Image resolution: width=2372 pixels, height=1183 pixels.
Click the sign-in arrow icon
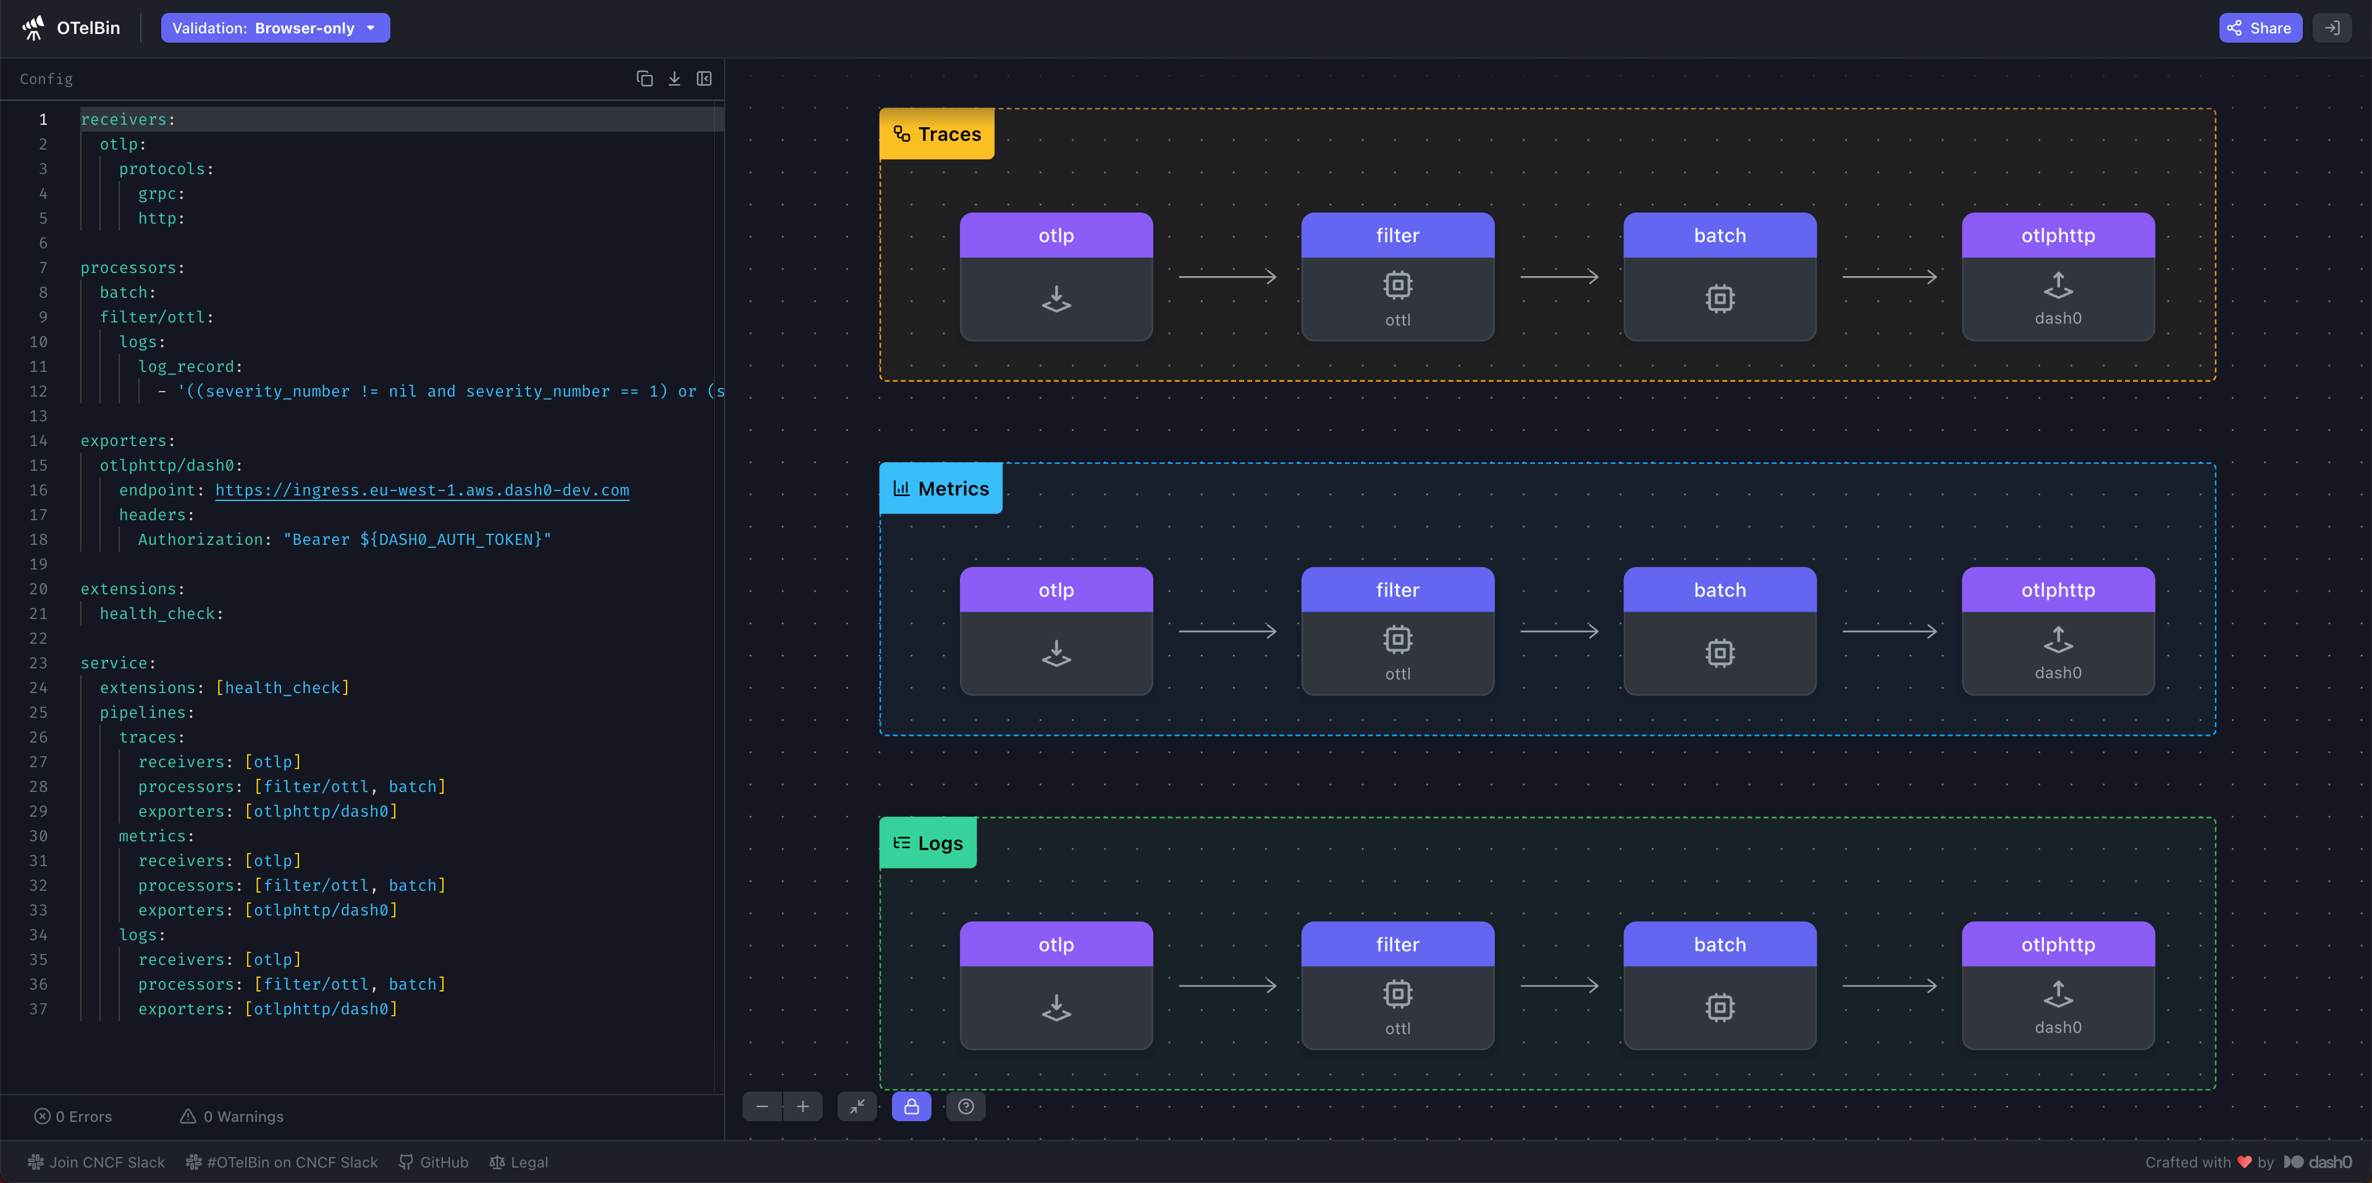coord(2332,28)
